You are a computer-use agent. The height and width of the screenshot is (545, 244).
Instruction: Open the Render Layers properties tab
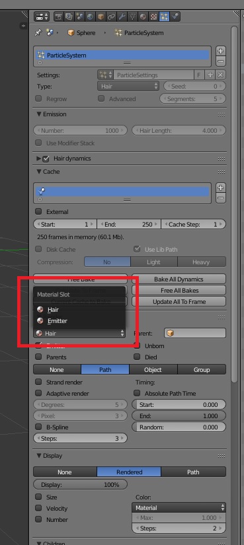point(69,17)
